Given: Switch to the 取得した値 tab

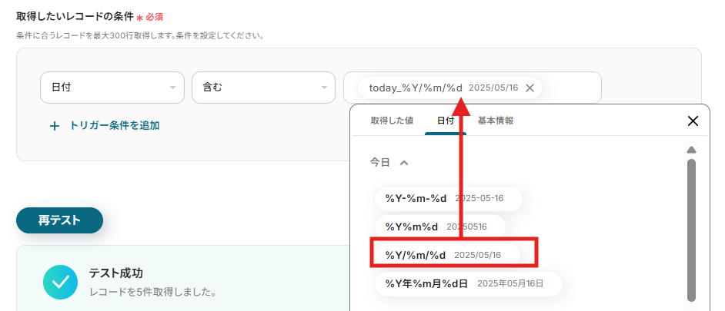Looking at the screenshot, I should point(392,121).
